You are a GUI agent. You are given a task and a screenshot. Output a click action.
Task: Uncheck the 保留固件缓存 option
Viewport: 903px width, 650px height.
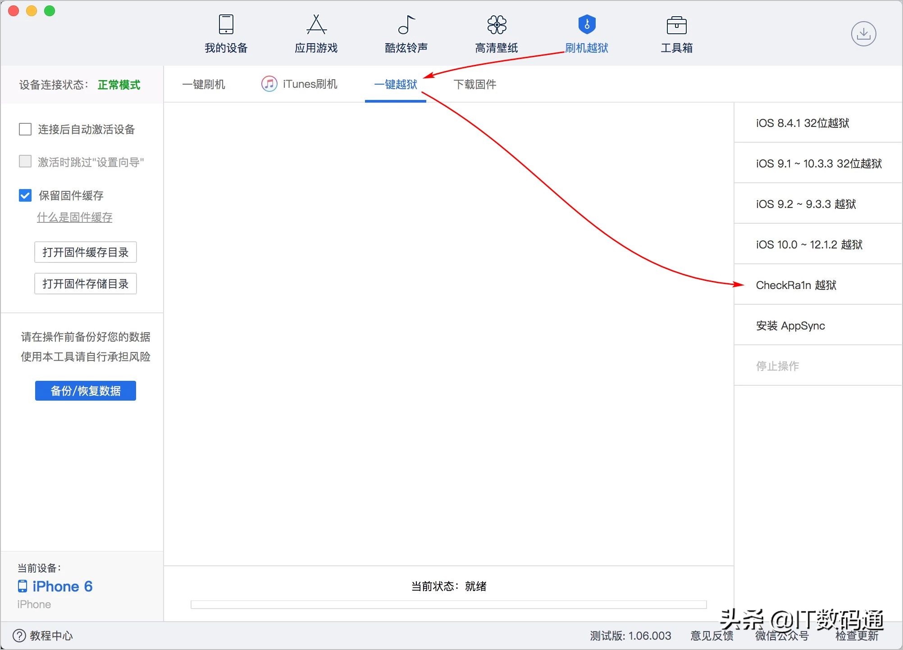pos(25,195)
